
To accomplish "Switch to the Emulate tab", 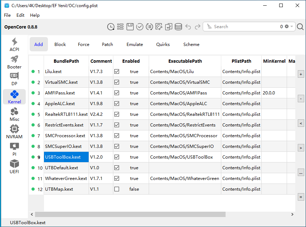I will coord(135,44).
